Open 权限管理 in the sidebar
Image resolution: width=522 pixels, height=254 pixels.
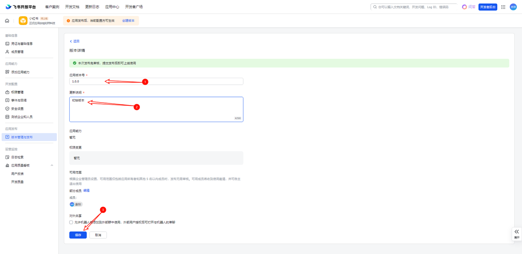(17, 92)
